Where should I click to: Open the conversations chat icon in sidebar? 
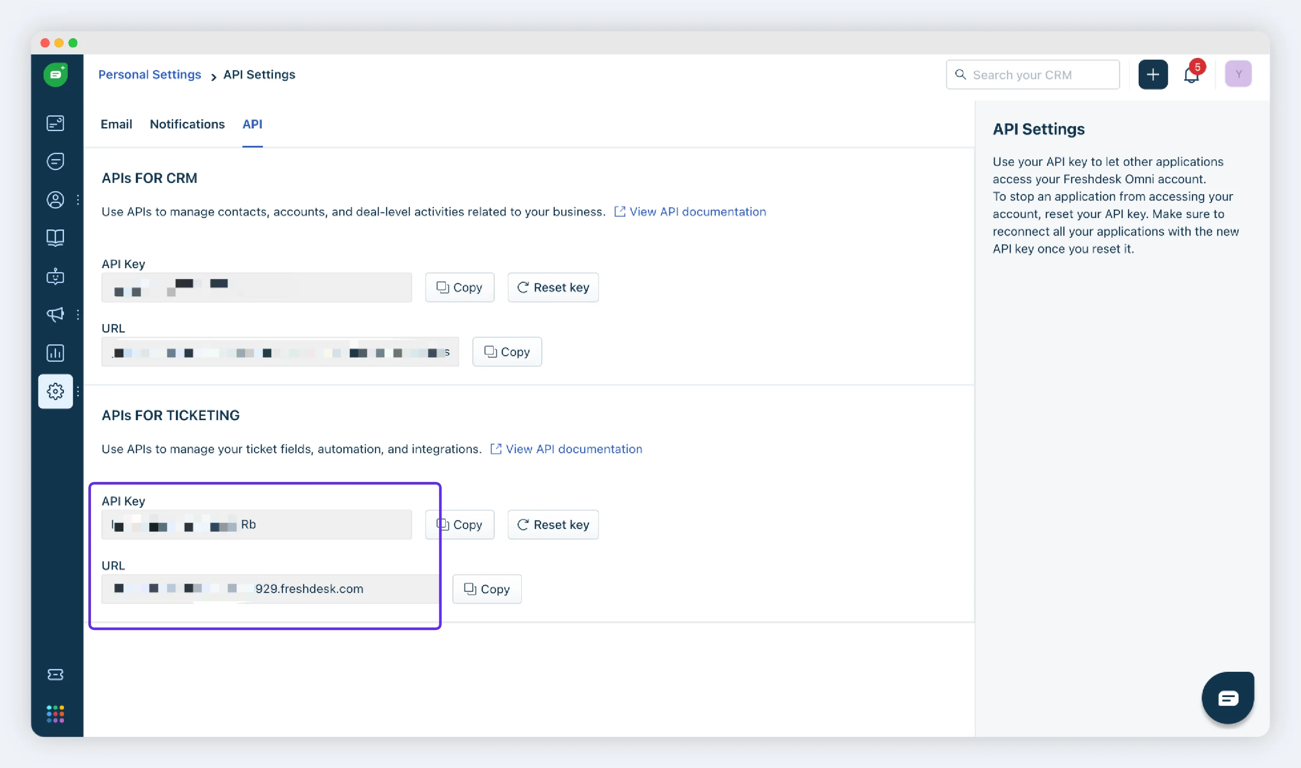(55, 162)
